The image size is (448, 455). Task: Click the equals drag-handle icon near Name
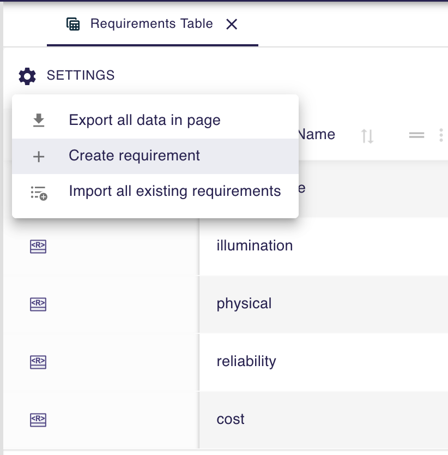pyautogui.click(x=416, y=135)
